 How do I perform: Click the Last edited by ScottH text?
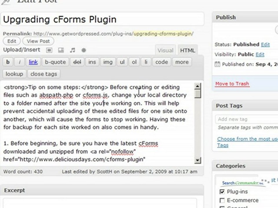(130, 172)
